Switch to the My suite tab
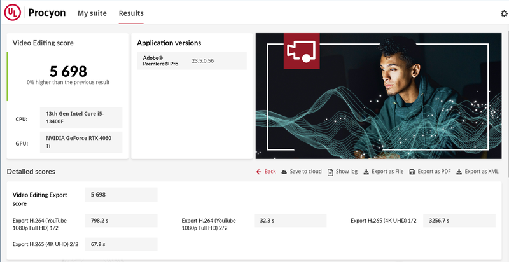The height and width of the screenshot is (262, 509). 92,13
